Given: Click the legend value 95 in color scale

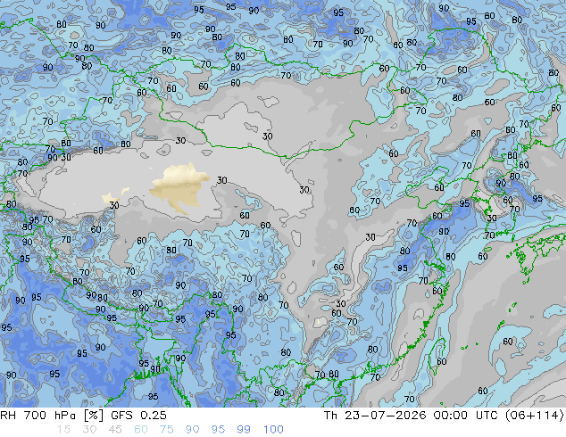Looking at the screenshot, I should click(x=218, y=430).
